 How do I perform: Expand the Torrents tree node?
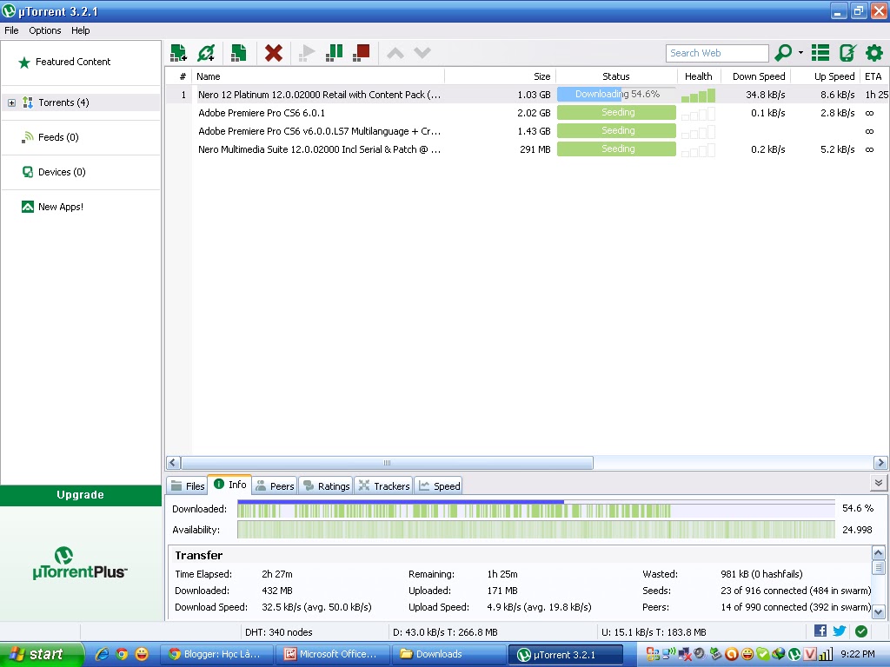point(11,102)
